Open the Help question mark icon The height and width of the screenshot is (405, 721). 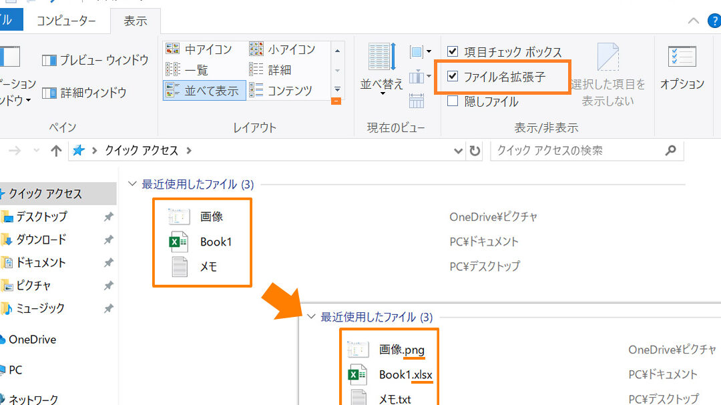pyautogui.click(x=714, y=20)
